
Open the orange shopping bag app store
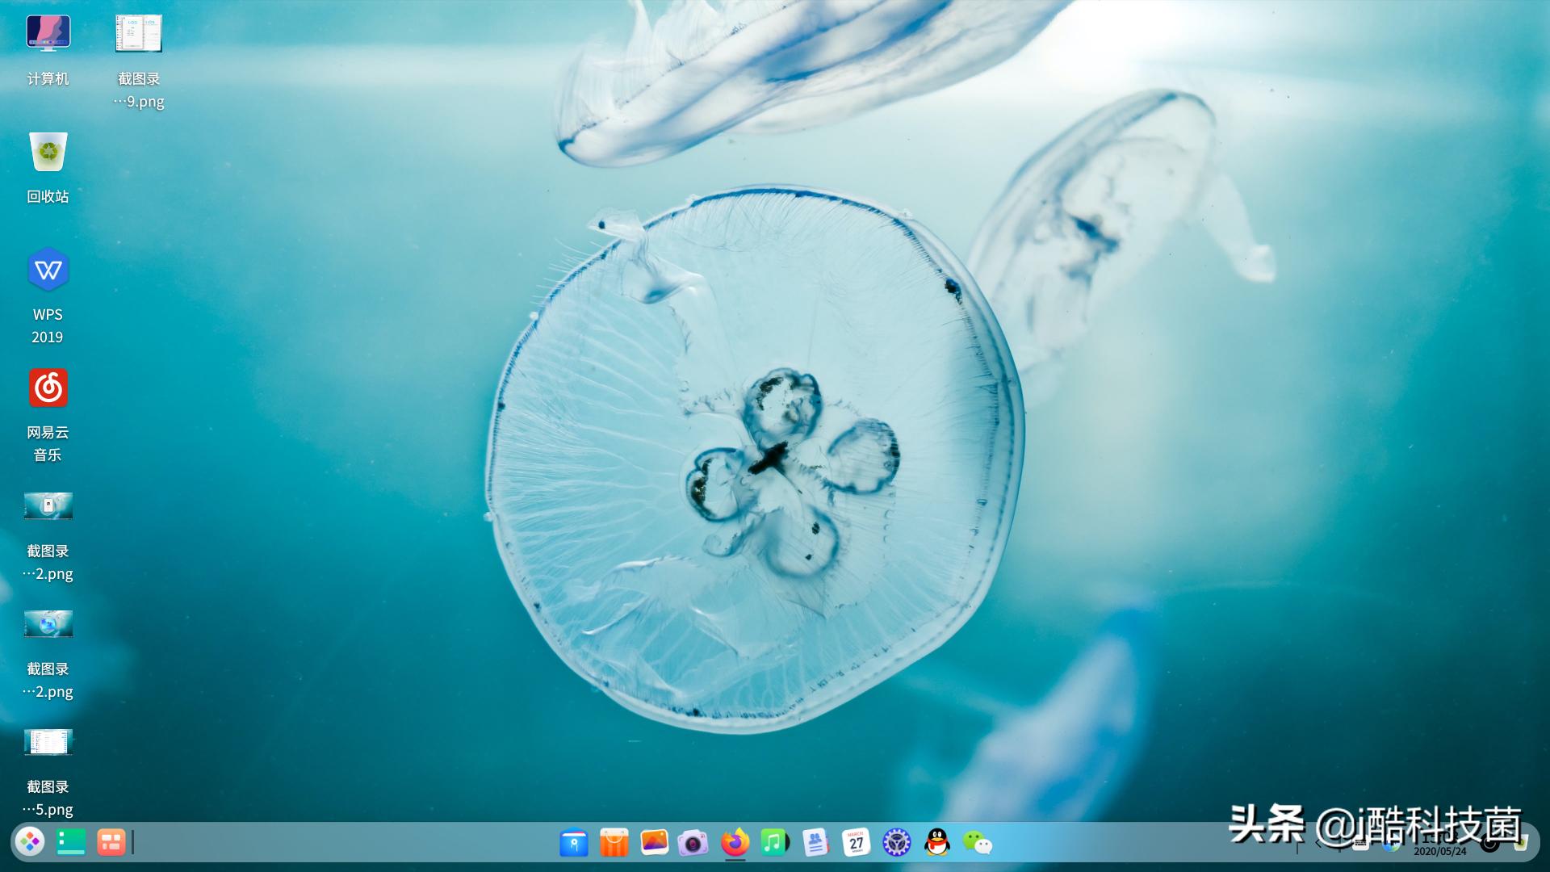tap(614, 843)
